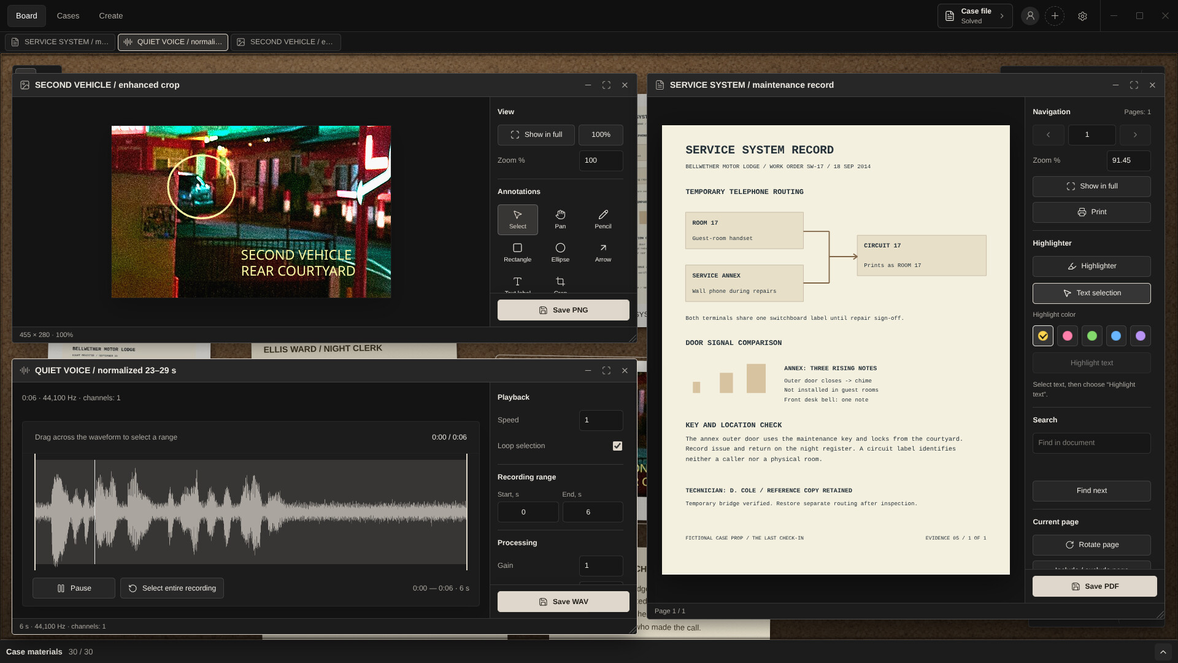Activate the Select annotation tool
The height and width of the screenshot is (663, 1178).
(517, 219)
